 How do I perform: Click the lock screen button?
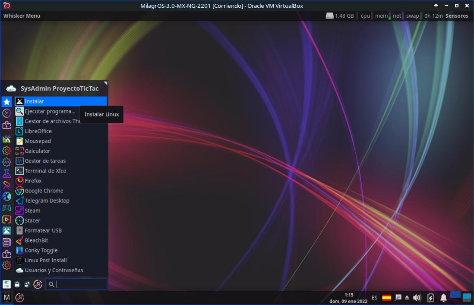click(x=17, y=284)
